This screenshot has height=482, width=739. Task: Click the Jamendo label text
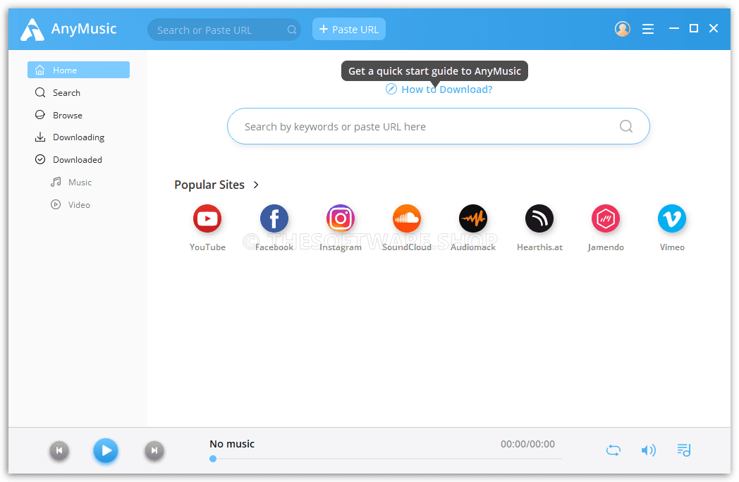pyautogui.click(x=606, y=247)
